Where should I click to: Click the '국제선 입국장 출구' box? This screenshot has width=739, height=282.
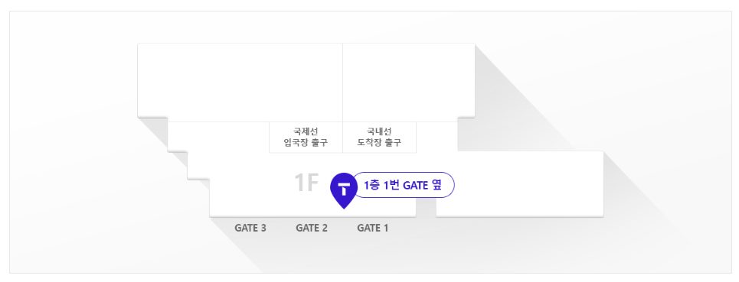coord(306,138)
